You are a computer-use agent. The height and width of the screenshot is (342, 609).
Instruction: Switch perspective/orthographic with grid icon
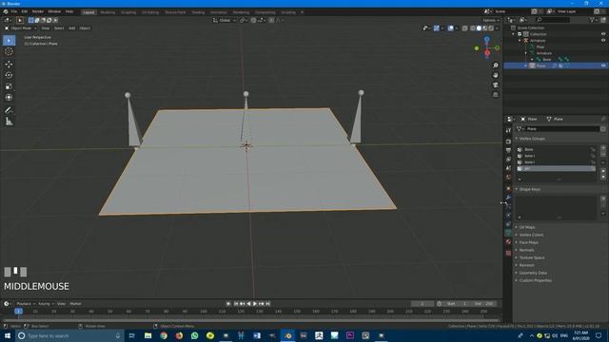tap(496, 95)
